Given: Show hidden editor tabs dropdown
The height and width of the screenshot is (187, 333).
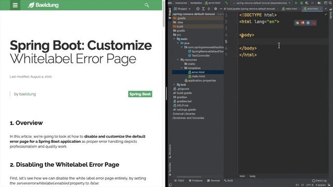Looking at the screenshot, I should [326, 9].
